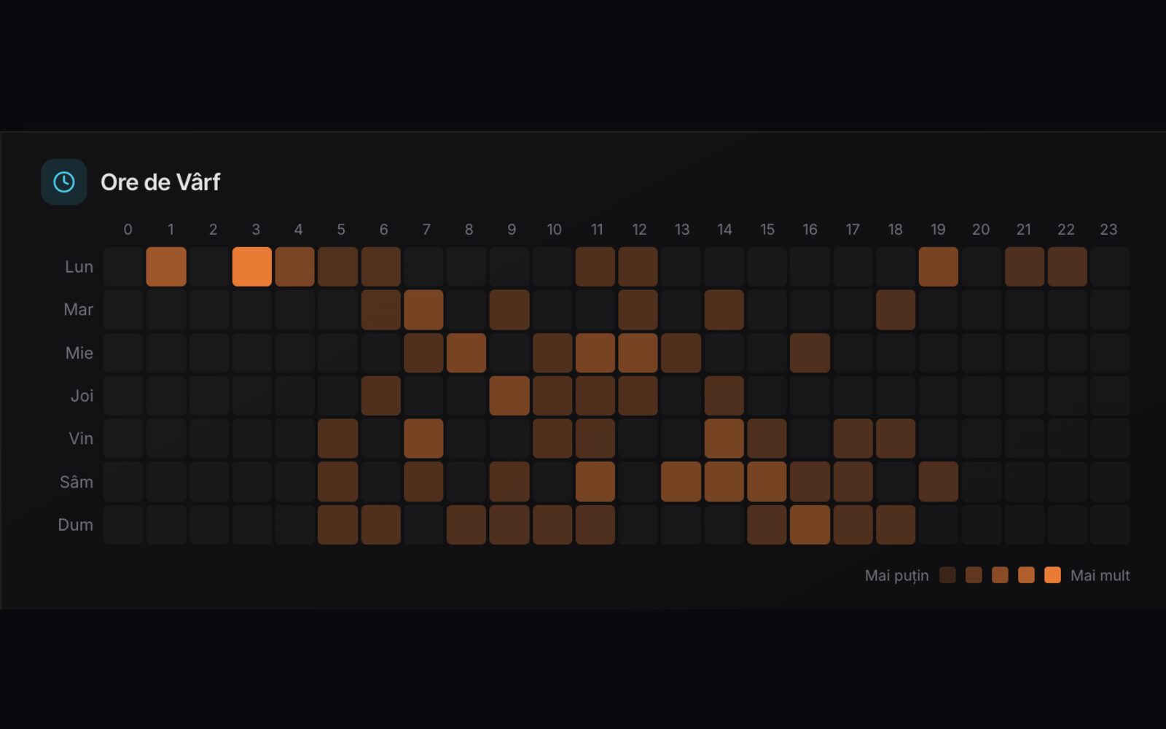Click the Joi hour 9 heatmap cell
This screenshot has width=1166, height=729.
[509, 396]
